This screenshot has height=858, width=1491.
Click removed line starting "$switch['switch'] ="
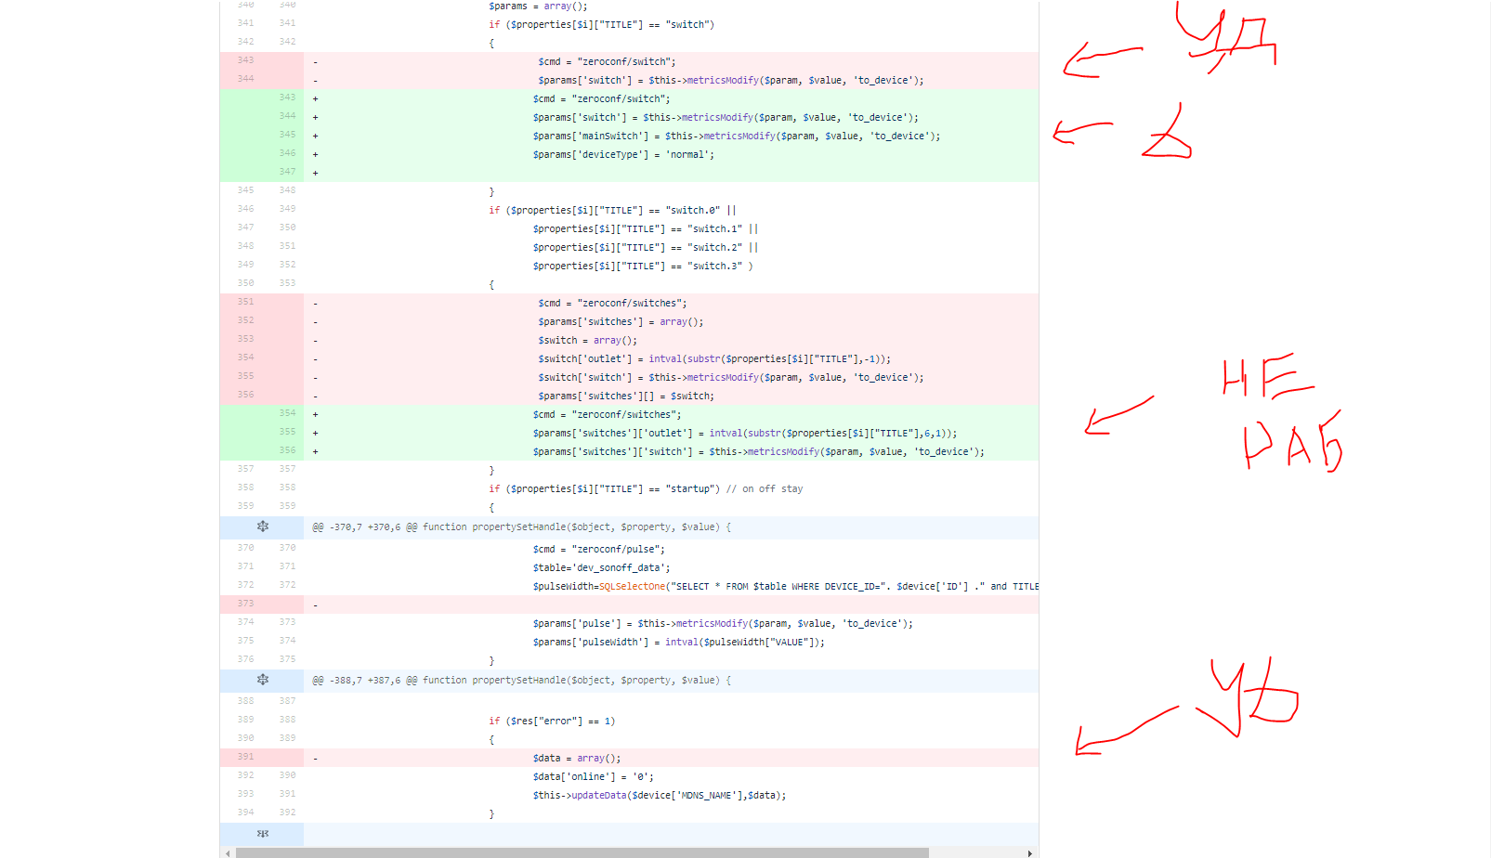[731, 378]
